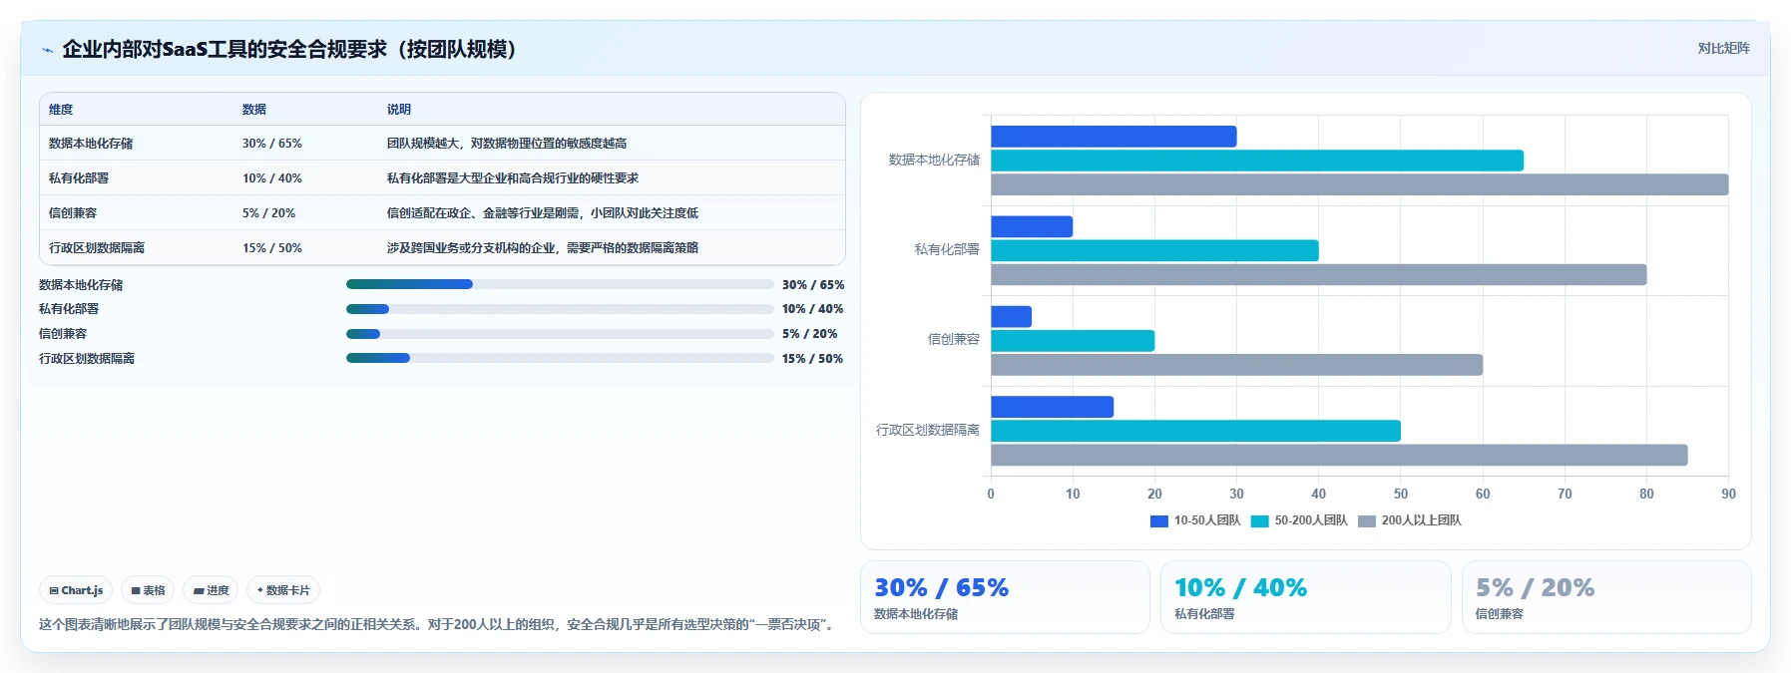
Task: Click the cyan 50-200人团队 legend swatch
Action: pyautogui.click(x=1260, y=520)
